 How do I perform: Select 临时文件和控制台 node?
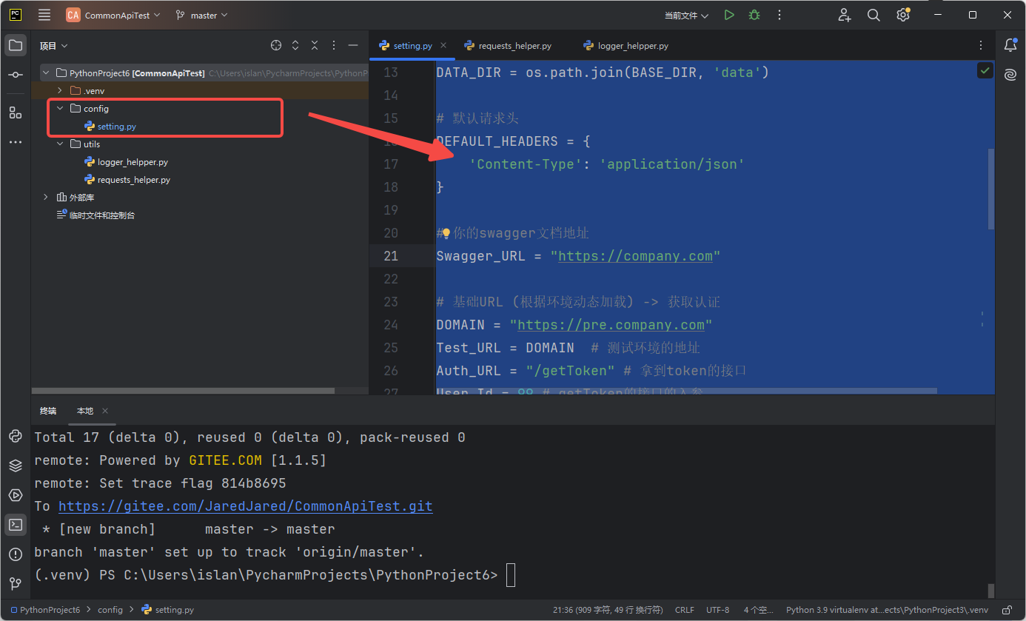(101, 215)
